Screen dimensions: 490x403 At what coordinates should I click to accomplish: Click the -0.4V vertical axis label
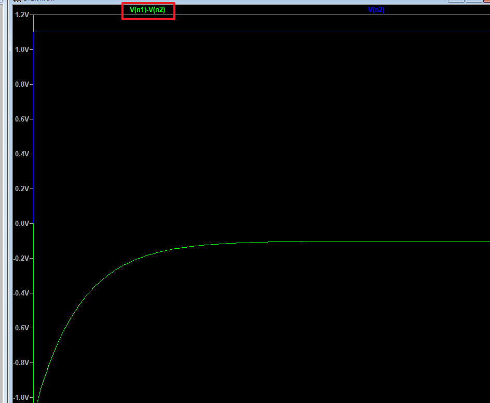coord(21,293)
